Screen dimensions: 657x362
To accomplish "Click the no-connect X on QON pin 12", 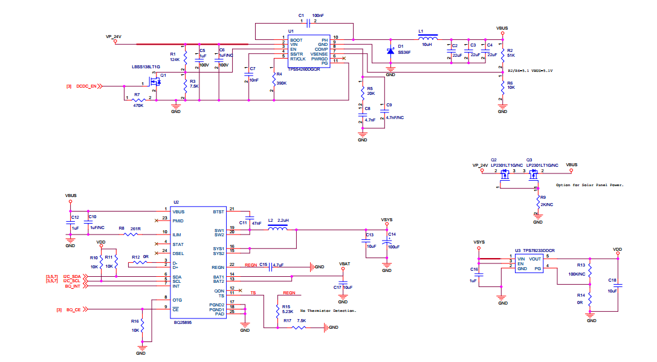I will (240, 290).
